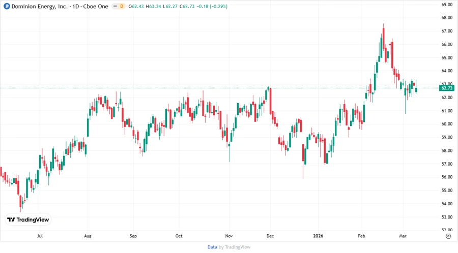Image resolution: width=458 pixels, height=253 pixels.
Task: Click the open value O62.43
Action: pos(136,6)
